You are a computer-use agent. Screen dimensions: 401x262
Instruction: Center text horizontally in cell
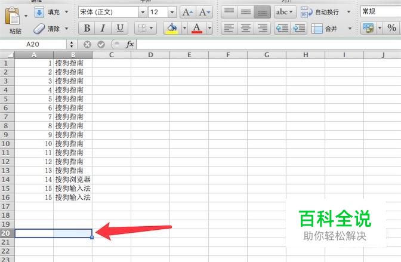(246, 28)
